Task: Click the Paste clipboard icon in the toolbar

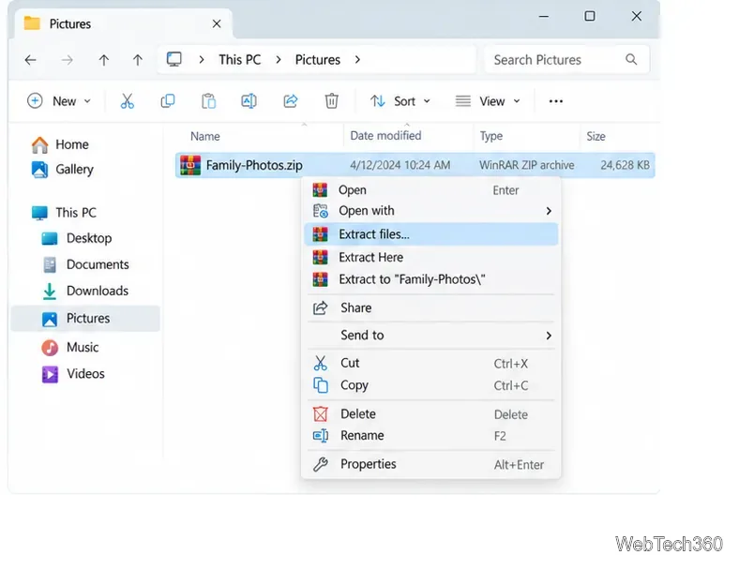Action: [208, 101]
